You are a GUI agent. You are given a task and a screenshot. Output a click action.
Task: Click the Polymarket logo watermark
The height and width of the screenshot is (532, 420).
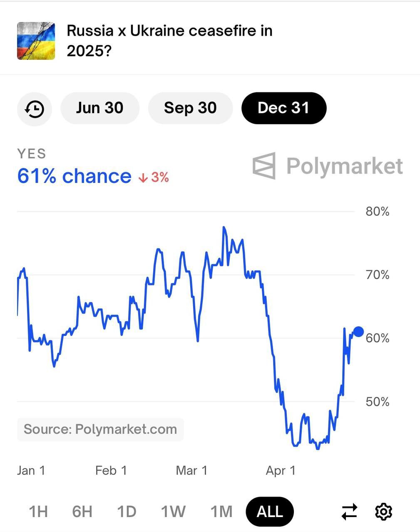click(x=328, y=166)
